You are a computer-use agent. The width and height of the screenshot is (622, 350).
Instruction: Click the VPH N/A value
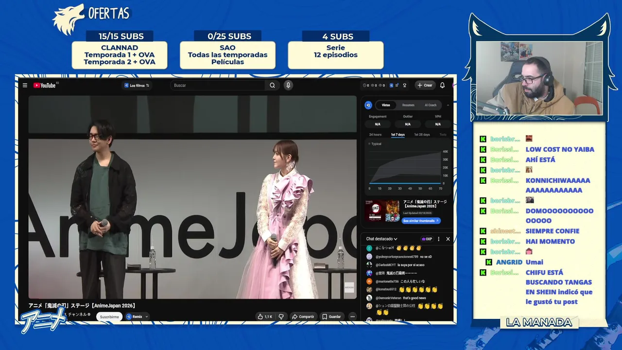pos(438,124)
